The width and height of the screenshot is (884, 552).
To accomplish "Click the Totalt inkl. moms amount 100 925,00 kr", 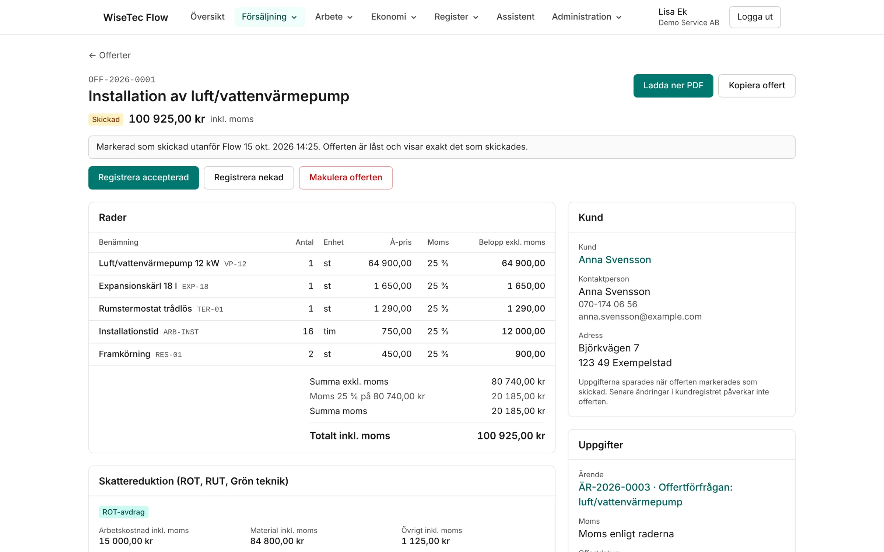I will click(x=511, y=436).
